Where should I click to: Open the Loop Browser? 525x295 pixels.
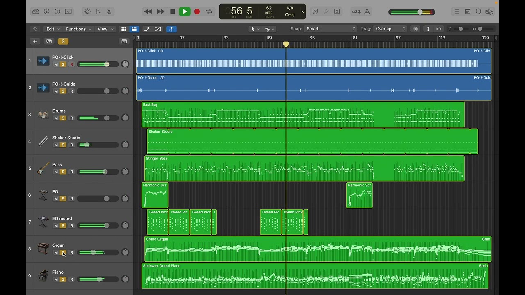[478, 11]
